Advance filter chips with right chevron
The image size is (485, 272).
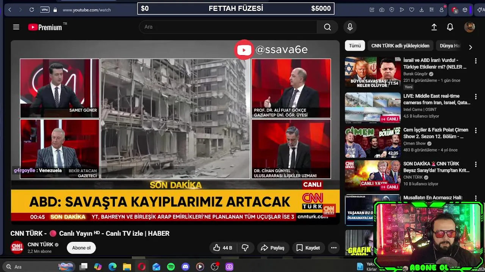coord(470,47)
